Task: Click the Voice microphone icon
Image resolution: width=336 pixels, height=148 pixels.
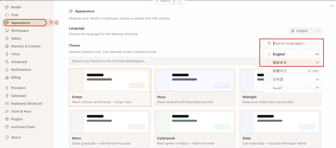Action: (7, 54)
